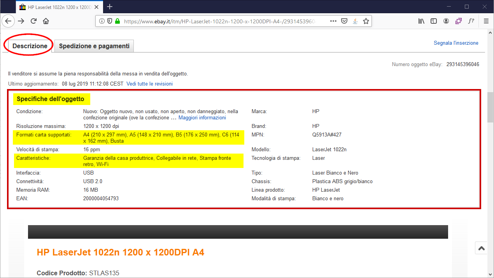This screenshot has height=278, width=494.
Task: Click the back-to-top arrow button
Action: tap(481, 248)
